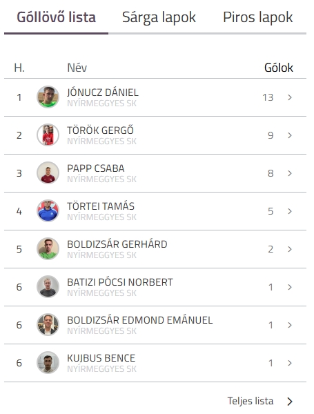Switch to the Piros lapok tab
The image size is (314, 414).
click(x=257, y=18)
